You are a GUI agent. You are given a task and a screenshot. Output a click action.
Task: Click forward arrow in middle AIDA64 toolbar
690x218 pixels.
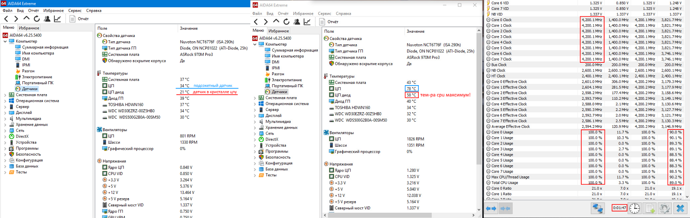click(x=266, y=21)
